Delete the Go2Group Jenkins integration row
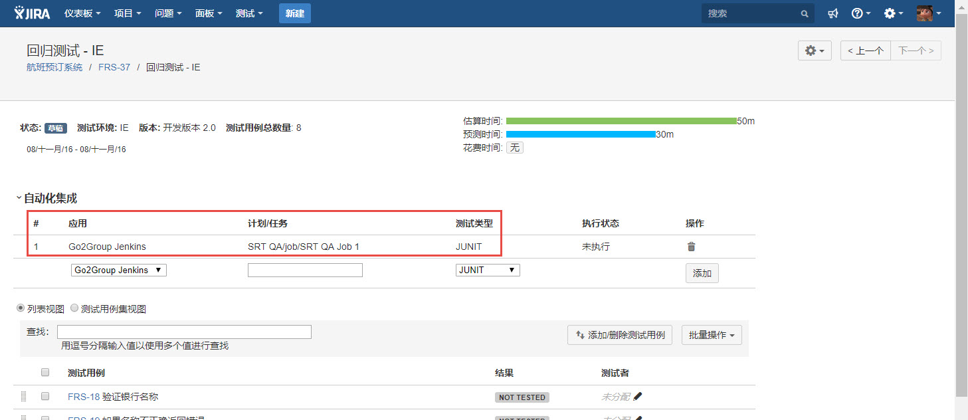The height and width of the screenshot is (420, 968). coord(691,247)
